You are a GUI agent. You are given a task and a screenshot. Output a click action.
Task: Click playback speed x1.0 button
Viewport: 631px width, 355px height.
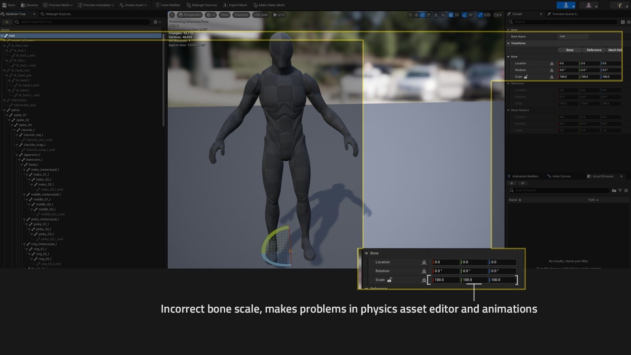(279, 15)
